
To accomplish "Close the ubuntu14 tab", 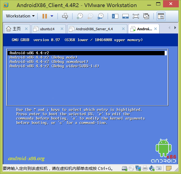I will tap(62, 29).
